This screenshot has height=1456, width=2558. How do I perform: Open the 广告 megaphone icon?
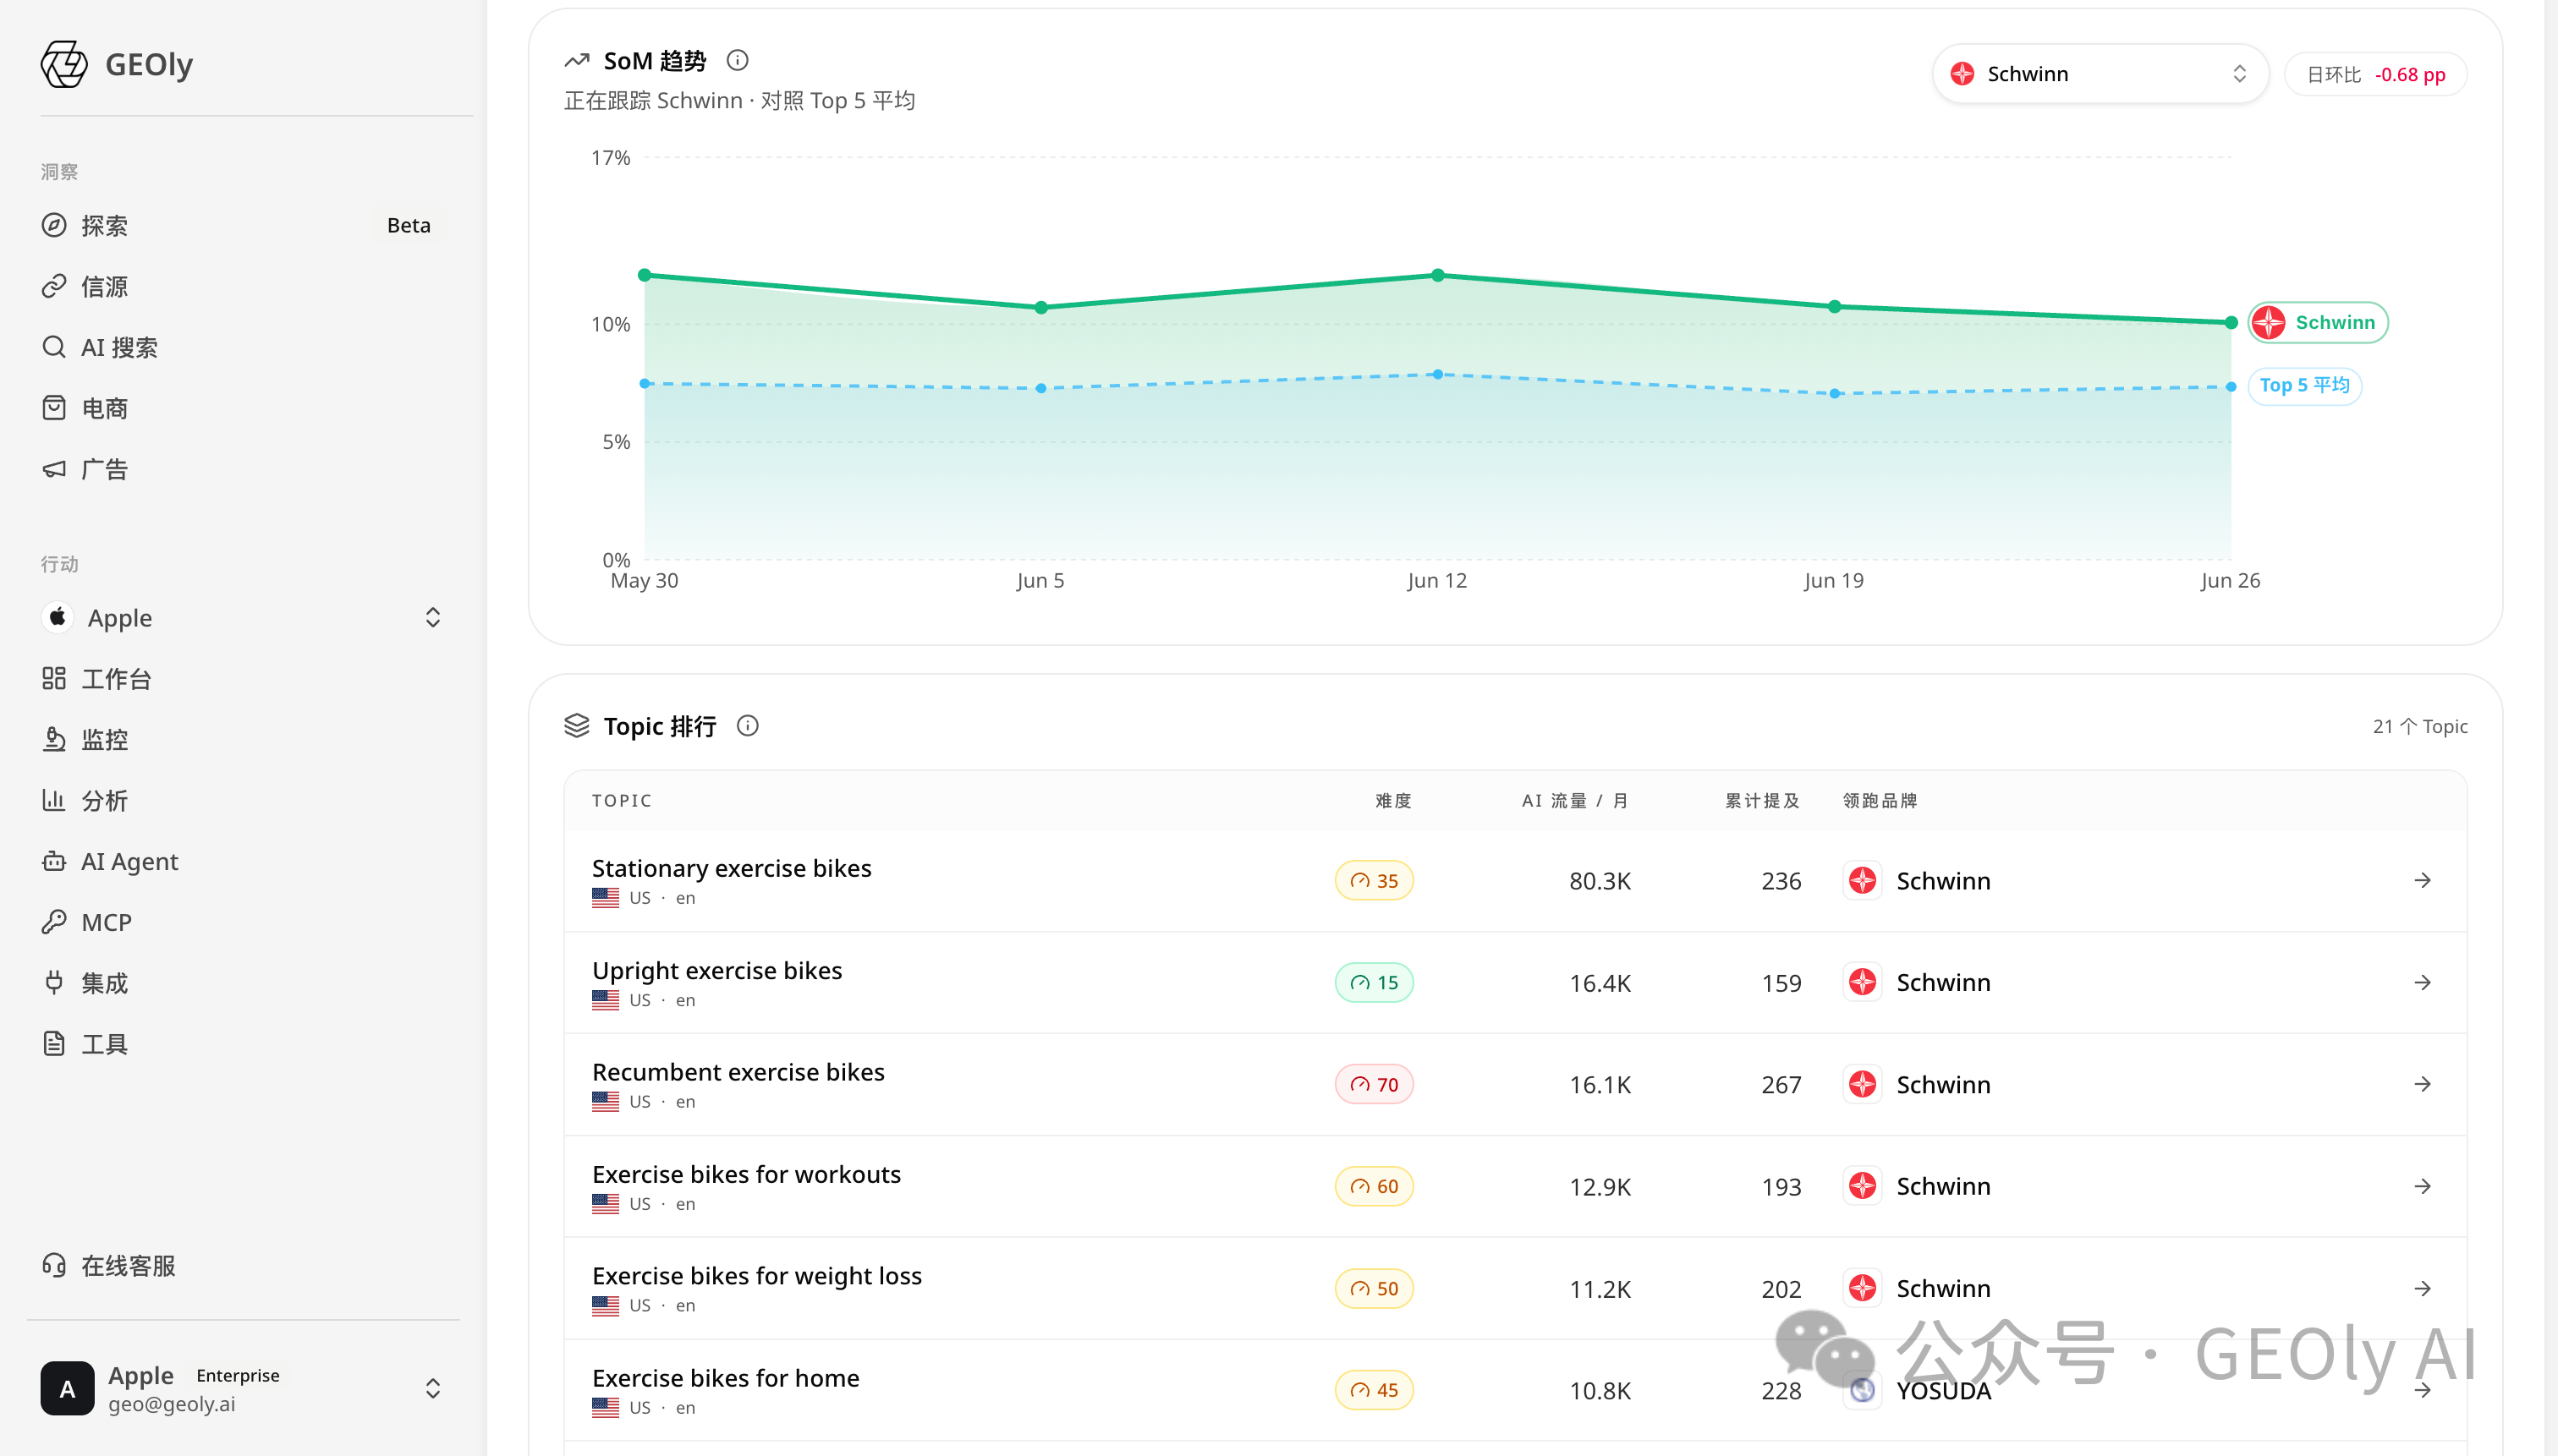pyautogui.click(x=54, y=469)
